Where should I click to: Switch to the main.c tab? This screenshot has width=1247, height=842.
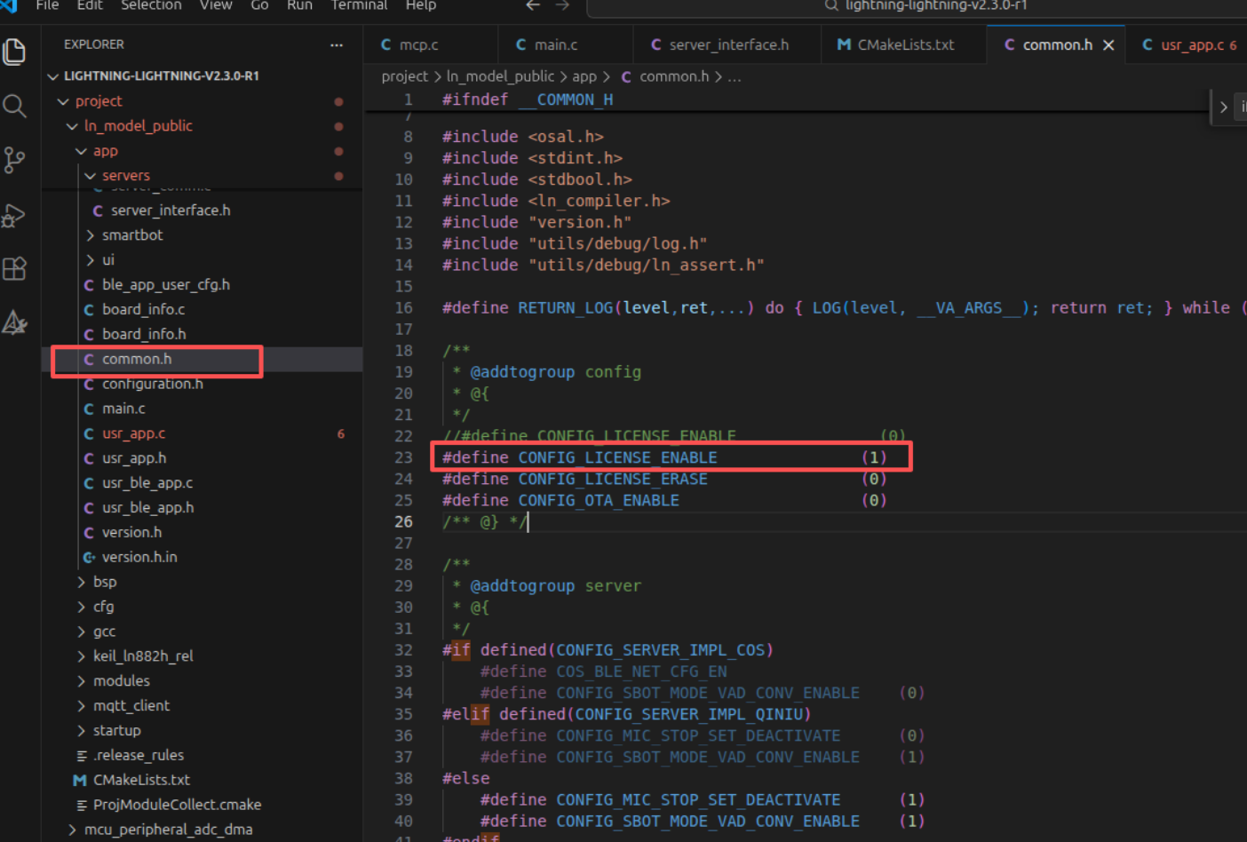[x=565, y=44]
